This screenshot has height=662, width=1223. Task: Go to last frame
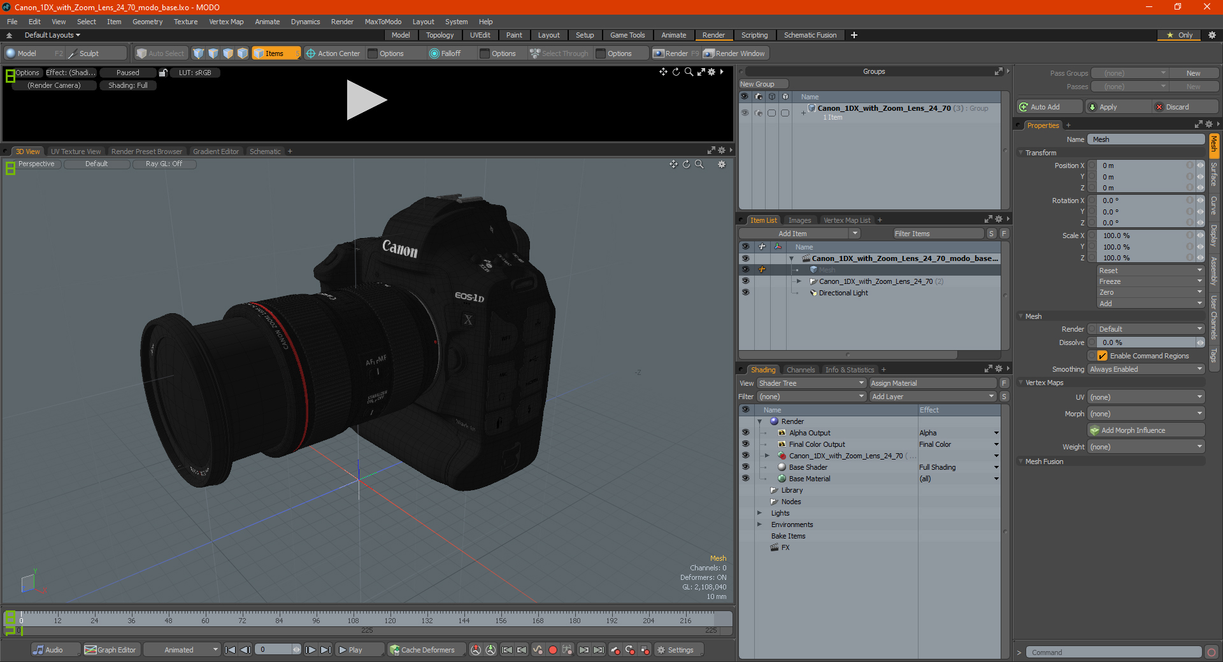pos(325,650)
